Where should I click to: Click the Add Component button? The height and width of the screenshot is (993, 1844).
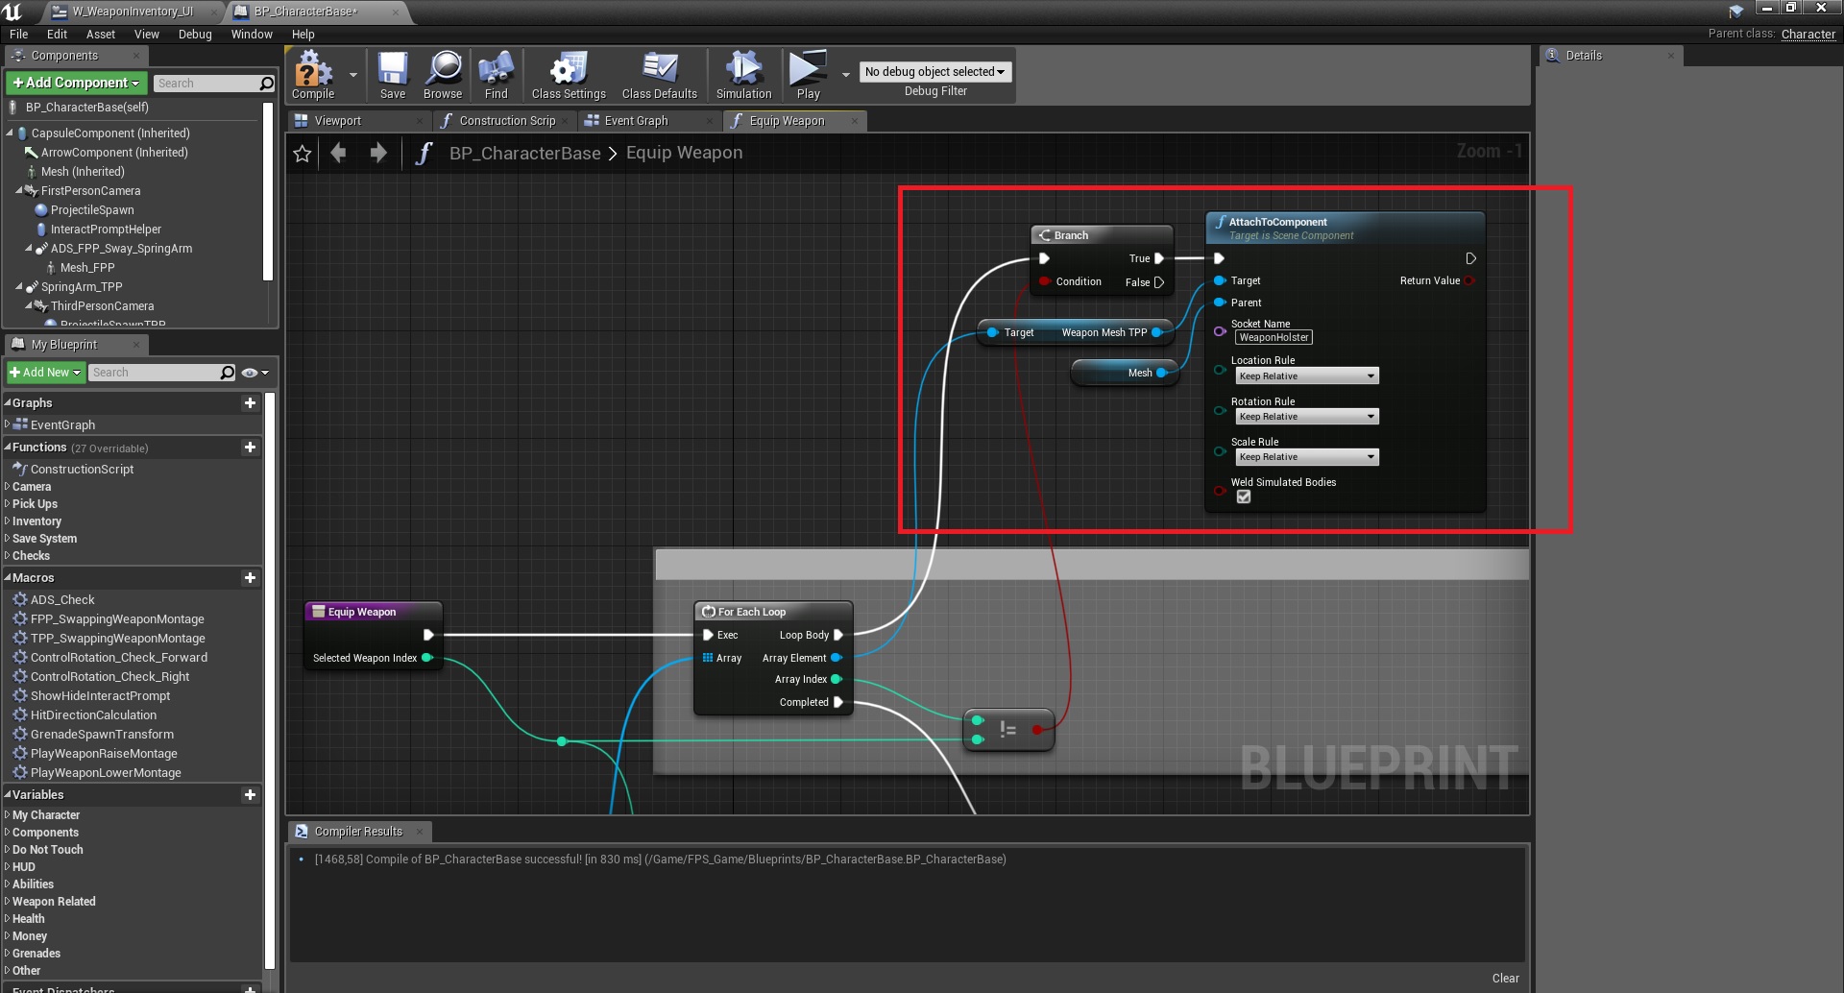(77, 84)
